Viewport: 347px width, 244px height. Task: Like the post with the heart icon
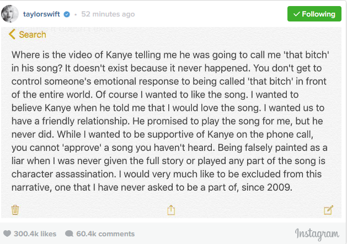click(x=7, y=234)
